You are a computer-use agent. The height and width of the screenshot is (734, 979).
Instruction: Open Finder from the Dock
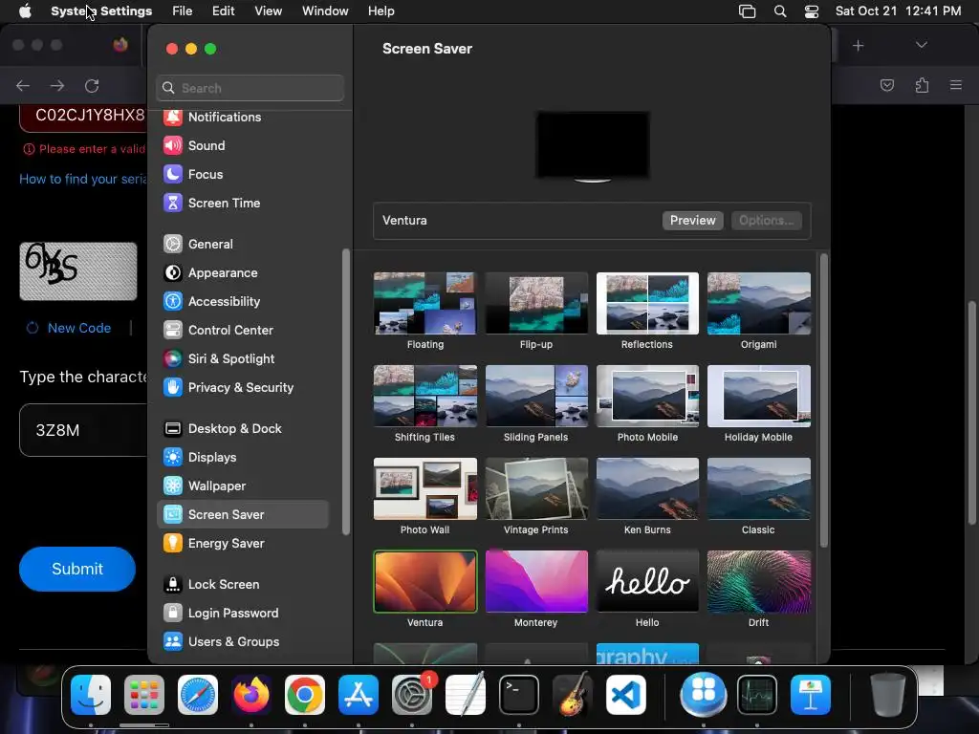coord(91,695)
